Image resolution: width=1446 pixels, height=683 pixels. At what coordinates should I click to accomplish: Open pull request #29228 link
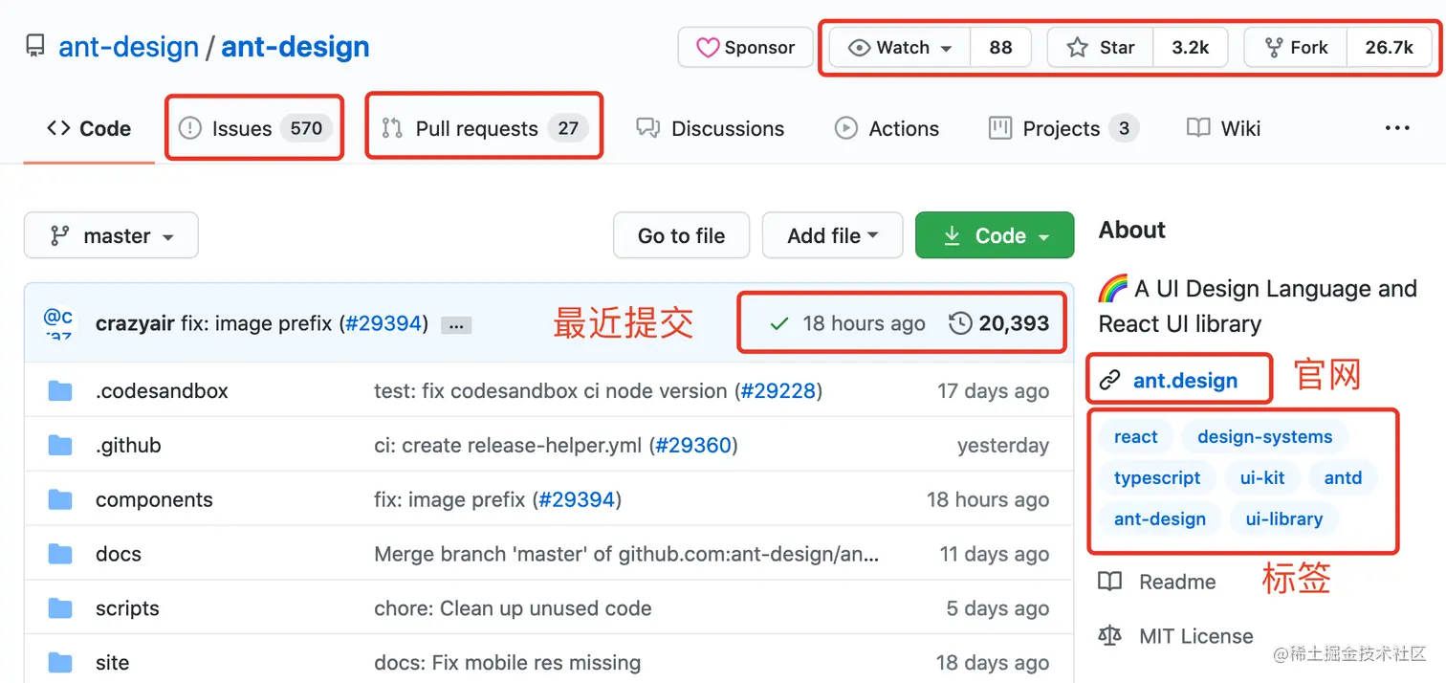pyautogui.click(x=778, y=390)
